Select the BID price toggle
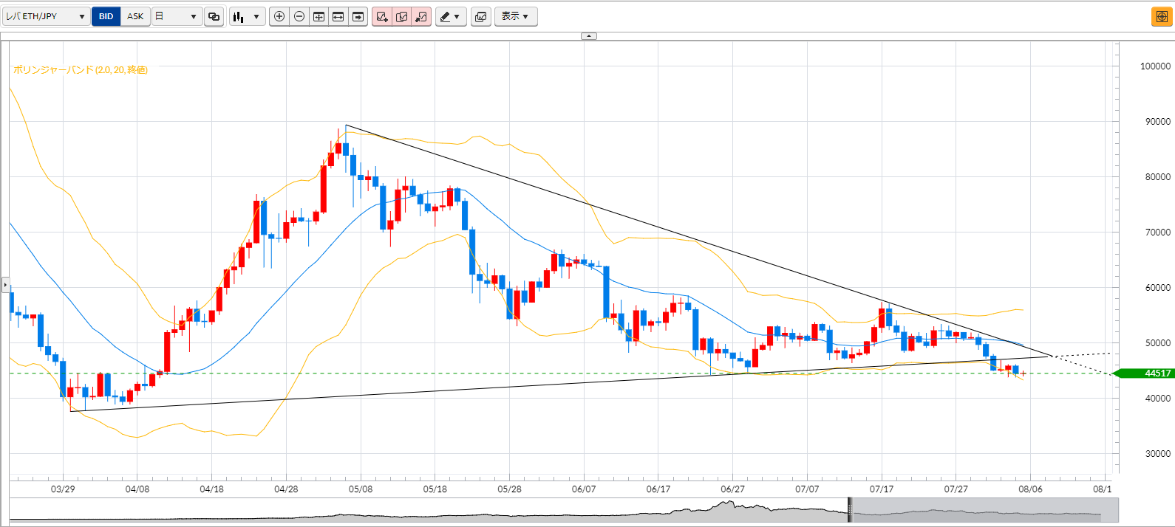Viewport: 1175px width, 527px height. click(106, 16)
